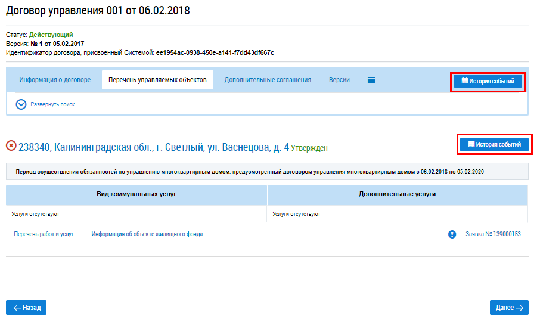Open address 238340 Калининградская обл. heading link
Screen dimensions: 537x319
[154, 147]
